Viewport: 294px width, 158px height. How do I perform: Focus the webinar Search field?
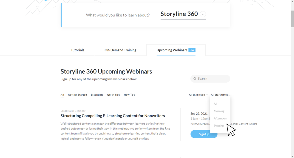point(213,79)
